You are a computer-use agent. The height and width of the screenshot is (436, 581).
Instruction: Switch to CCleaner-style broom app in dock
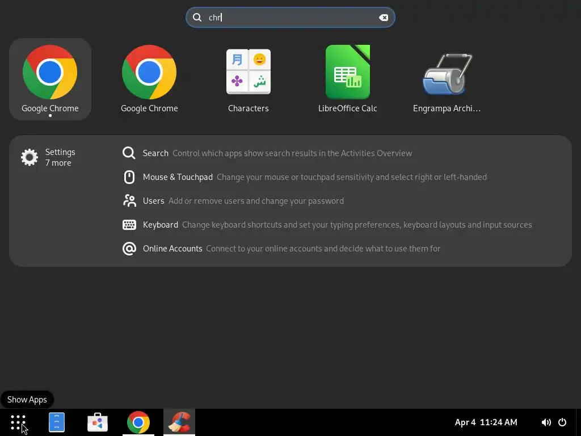pyautogui.click(x=179, y=422)
